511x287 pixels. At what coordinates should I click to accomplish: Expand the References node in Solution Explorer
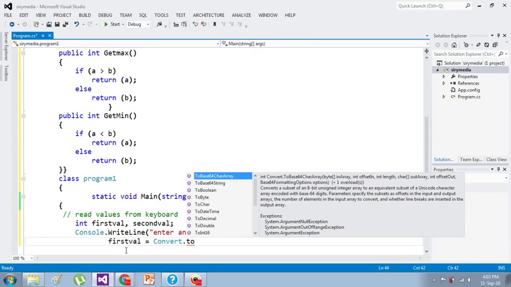[x=444, y=83]
